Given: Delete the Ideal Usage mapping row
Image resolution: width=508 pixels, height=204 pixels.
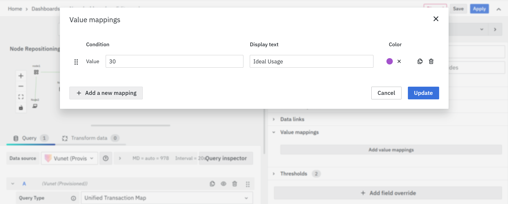Looking at the screenshot, I should click(x=431, y=61).
